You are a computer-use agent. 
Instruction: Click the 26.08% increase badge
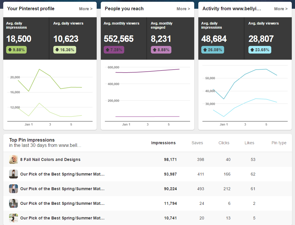point(213,50)
